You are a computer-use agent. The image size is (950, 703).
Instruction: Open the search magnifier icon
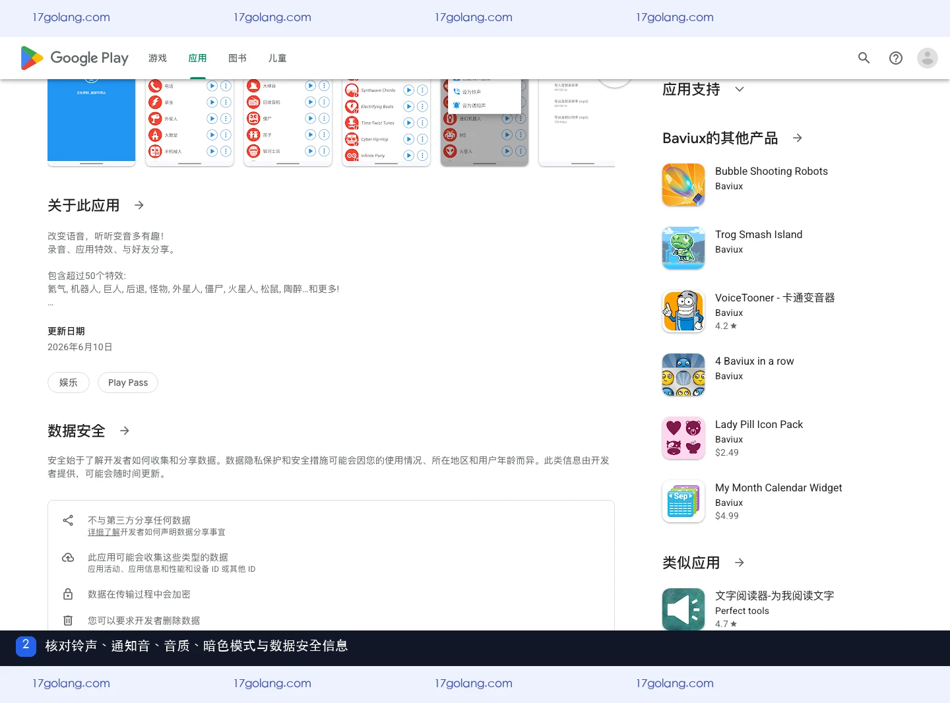point(864,58)
